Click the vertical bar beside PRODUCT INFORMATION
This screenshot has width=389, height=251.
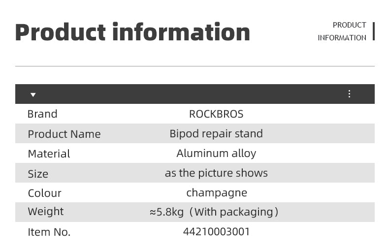[x=374, y=31]
